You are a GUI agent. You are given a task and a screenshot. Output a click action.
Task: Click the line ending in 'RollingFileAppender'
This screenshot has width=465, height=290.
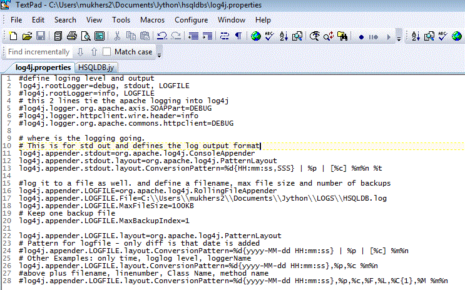[x=148, y=191]
